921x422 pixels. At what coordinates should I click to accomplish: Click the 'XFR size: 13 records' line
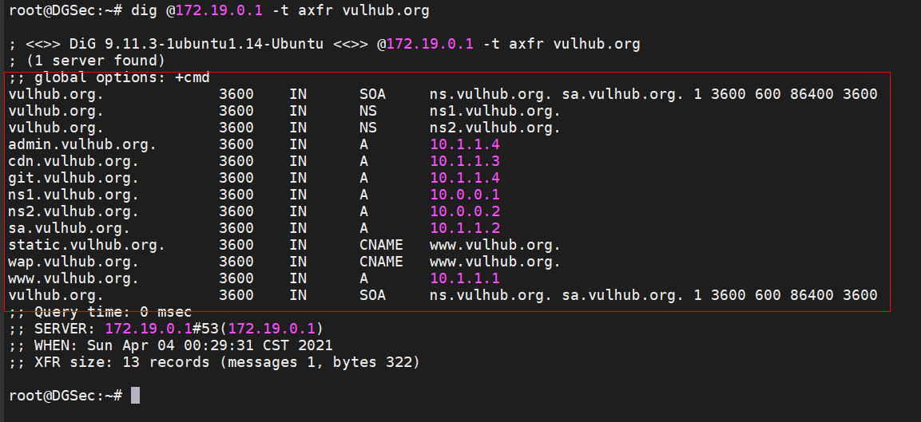pos(213,362)
